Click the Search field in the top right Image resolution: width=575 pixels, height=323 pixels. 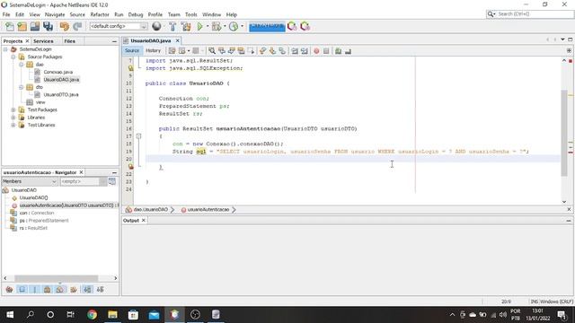[530, 14]
